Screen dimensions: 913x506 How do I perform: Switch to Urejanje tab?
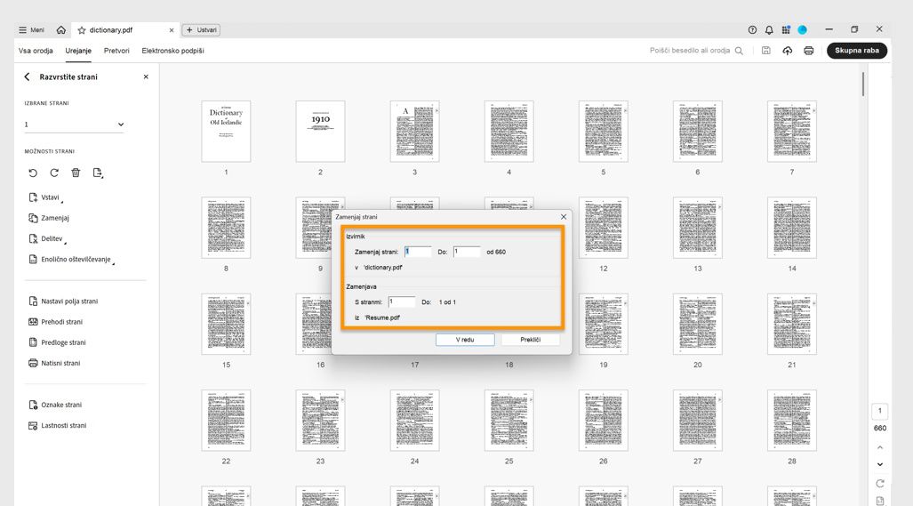pyautogui.click(x=78, y=51)
